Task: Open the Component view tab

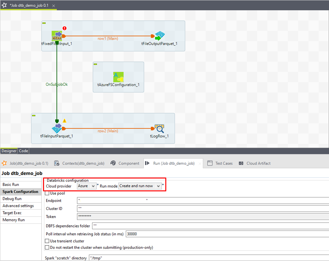Action: point(125,163)
